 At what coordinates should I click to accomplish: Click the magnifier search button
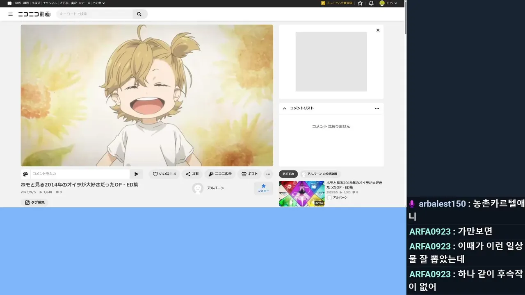pyautogui.click(x=139, y=14)
